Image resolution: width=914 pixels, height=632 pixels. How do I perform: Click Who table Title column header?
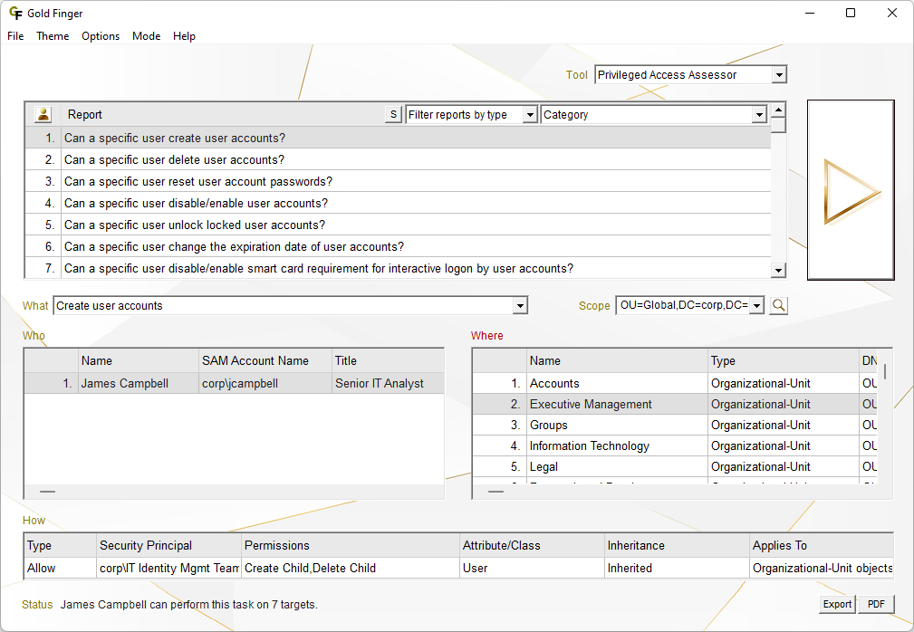[x=389, y=360]
